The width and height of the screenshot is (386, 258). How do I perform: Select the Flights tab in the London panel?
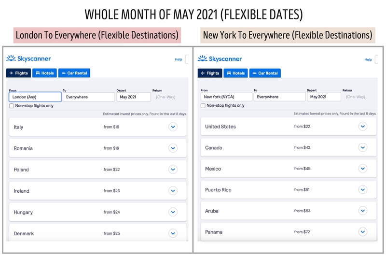point(18,73)
